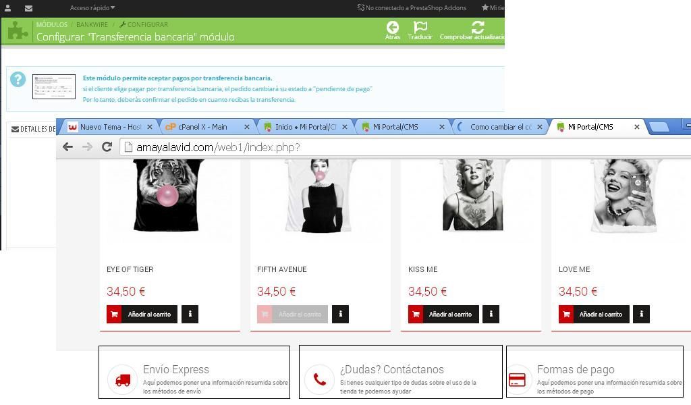
Task: Close the cPanel X - Main tab
Action: (247, 127)
